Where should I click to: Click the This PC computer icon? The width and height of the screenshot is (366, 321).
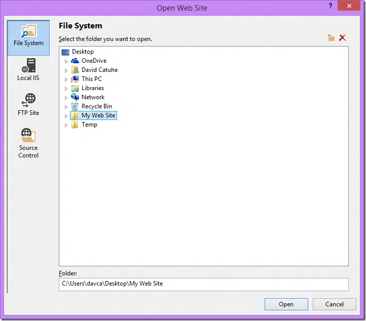click(x=75, y=79)
